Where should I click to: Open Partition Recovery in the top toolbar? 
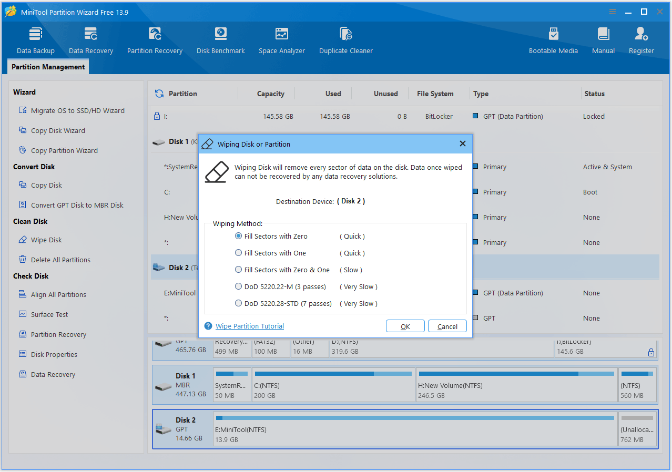click(x=155, y=41)
